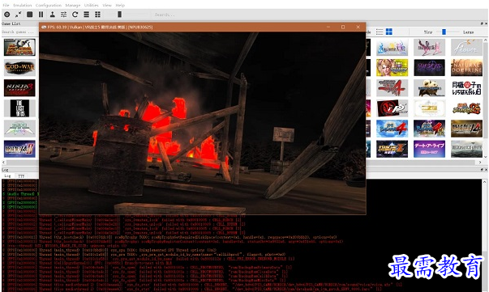Viewport: 489px width, 292px height.
Task: Select the God of War game thumbnail
Action: click(19, 67)
